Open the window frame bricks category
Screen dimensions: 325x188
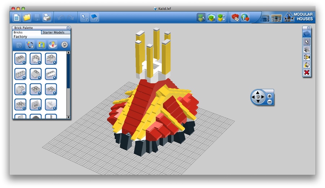[36, 105]
